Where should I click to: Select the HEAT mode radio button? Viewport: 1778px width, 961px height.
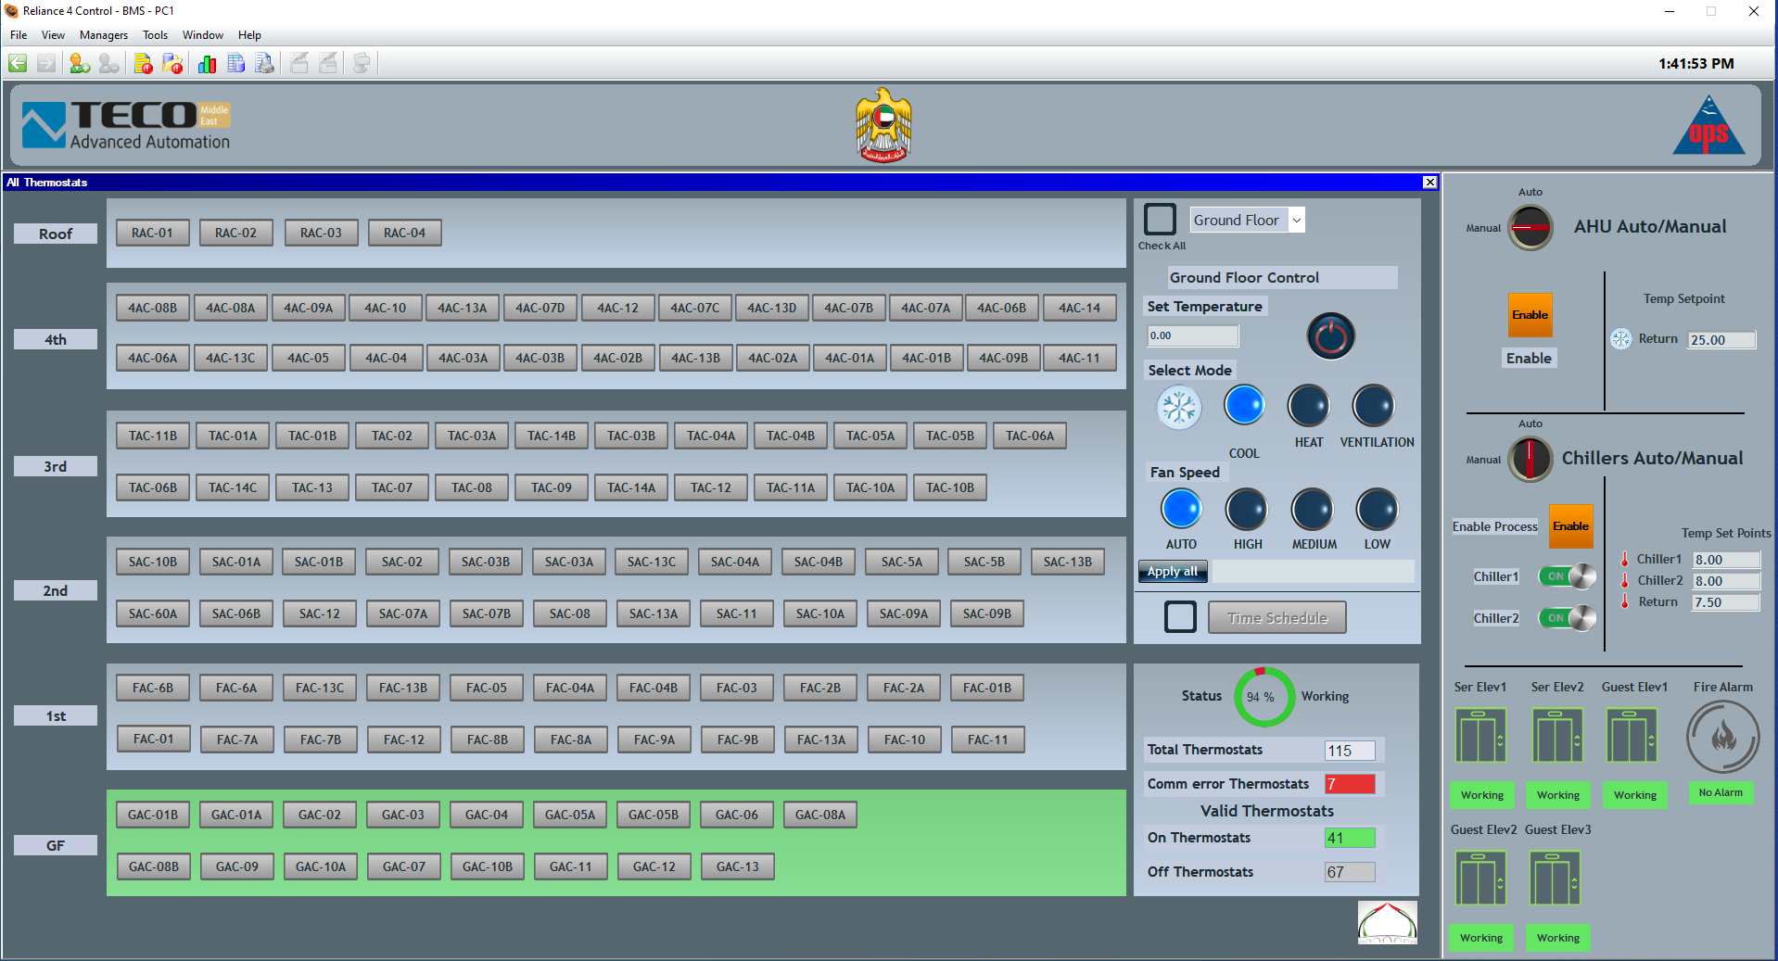[1308, 406]
